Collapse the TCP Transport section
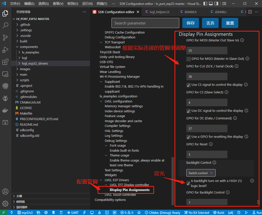262x215 pixels. tap(101, 42)
